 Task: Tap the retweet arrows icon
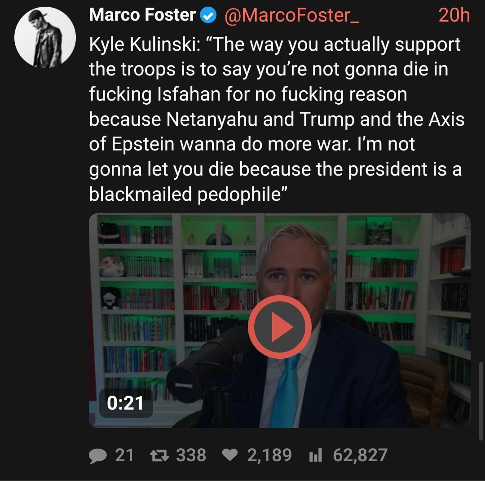click(x=157, y=455)
